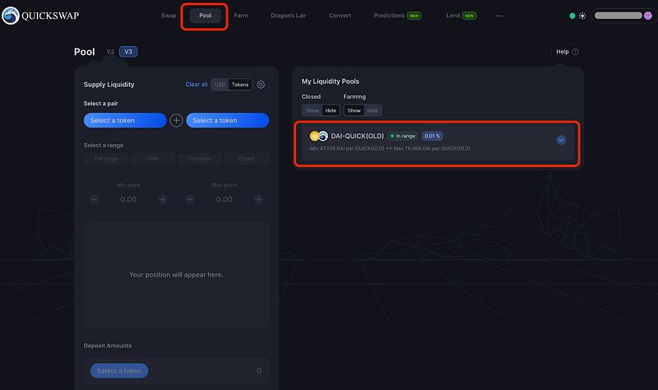
Task: Open the Help button
Action: 568,52
